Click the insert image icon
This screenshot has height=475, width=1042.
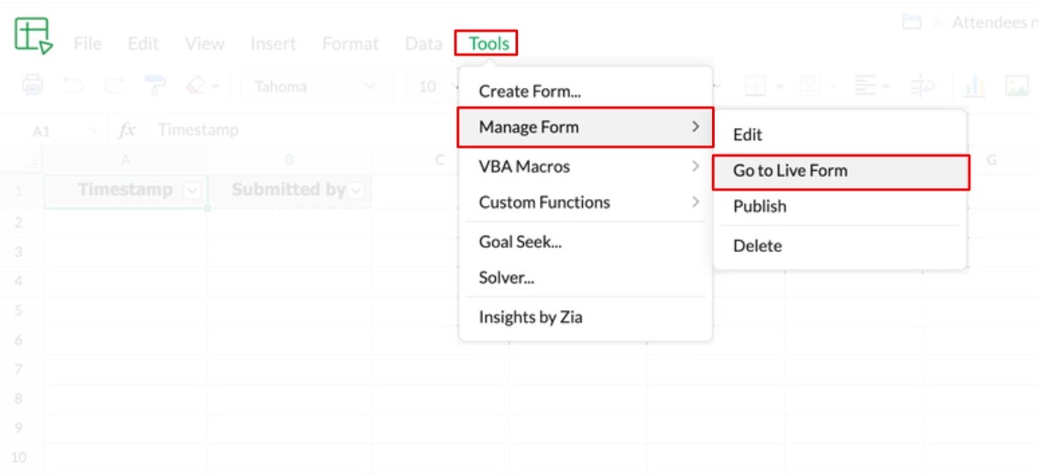tap(1016, 85)
